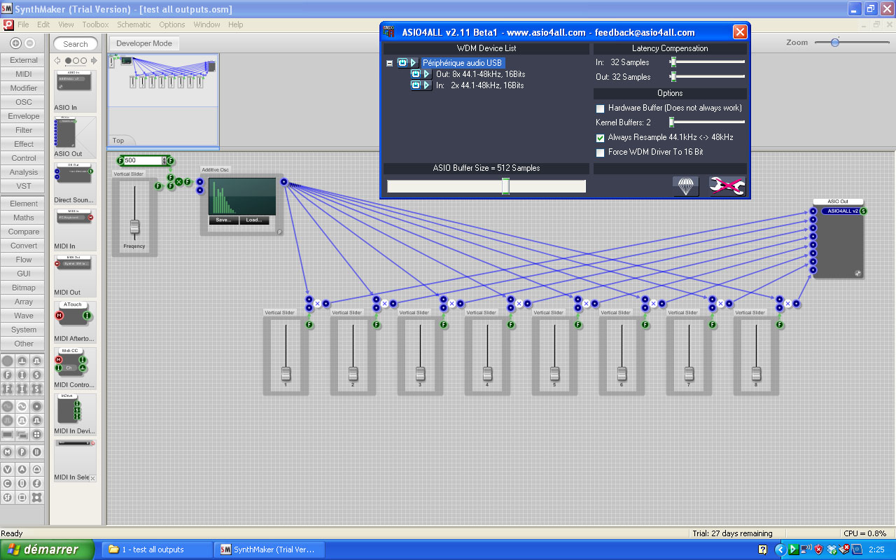Click the 500 frequency value box
The height and width of the screenshot is (560, 896).
143,160
